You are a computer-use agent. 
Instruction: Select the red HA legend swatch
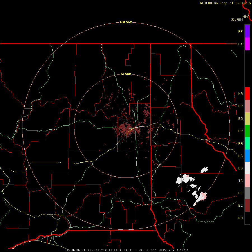pos(247,94)
